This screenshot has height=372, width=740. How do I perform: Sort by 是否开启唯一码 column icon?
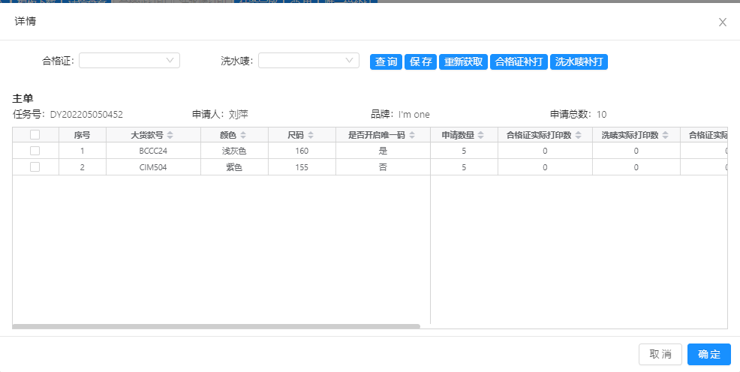tap(412, 136)
